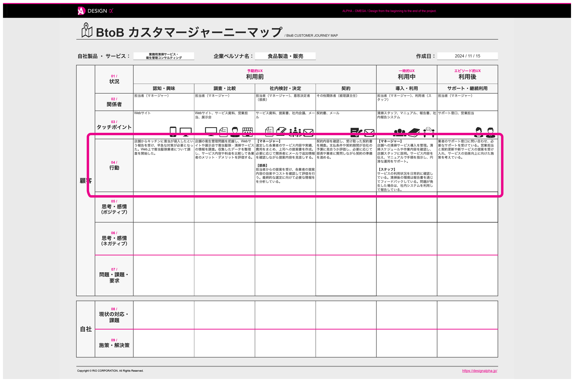Open the https://designalpha.jp/ link
The width and height of the screenshot is (574, 382).
pyautogui.click(x=480, y=371)
